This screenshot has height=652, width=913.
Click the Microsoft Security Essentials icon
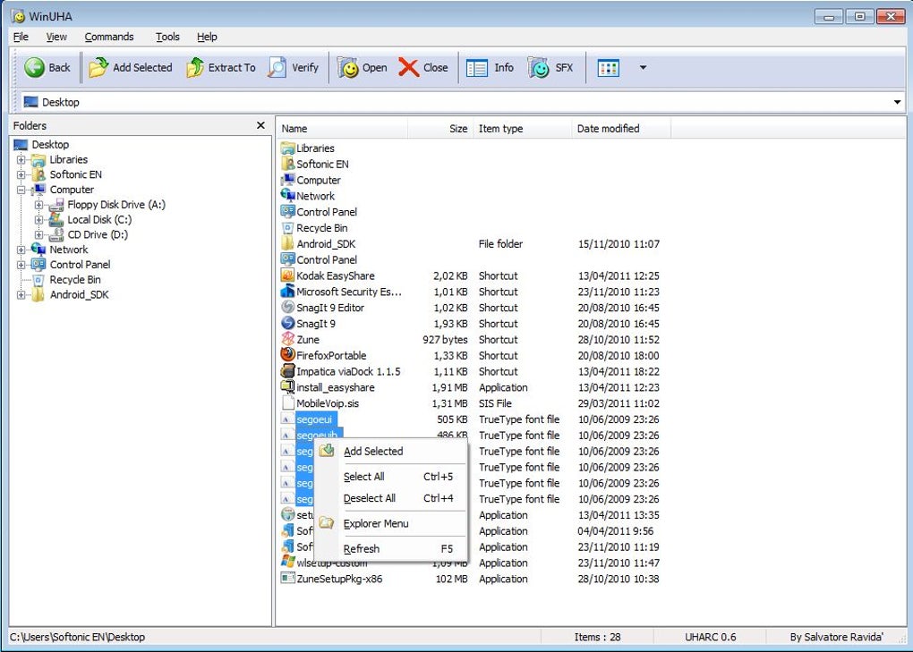pyautogui.click(x=287, y=292)
